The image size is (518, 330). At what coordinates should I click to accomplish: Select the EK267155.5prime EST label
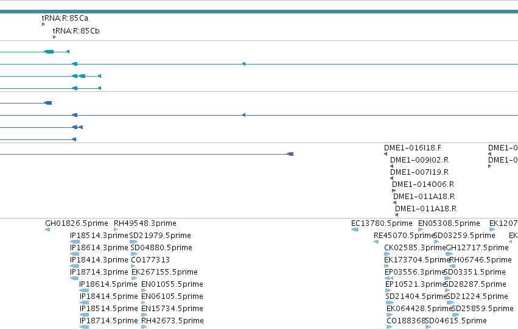164,272
